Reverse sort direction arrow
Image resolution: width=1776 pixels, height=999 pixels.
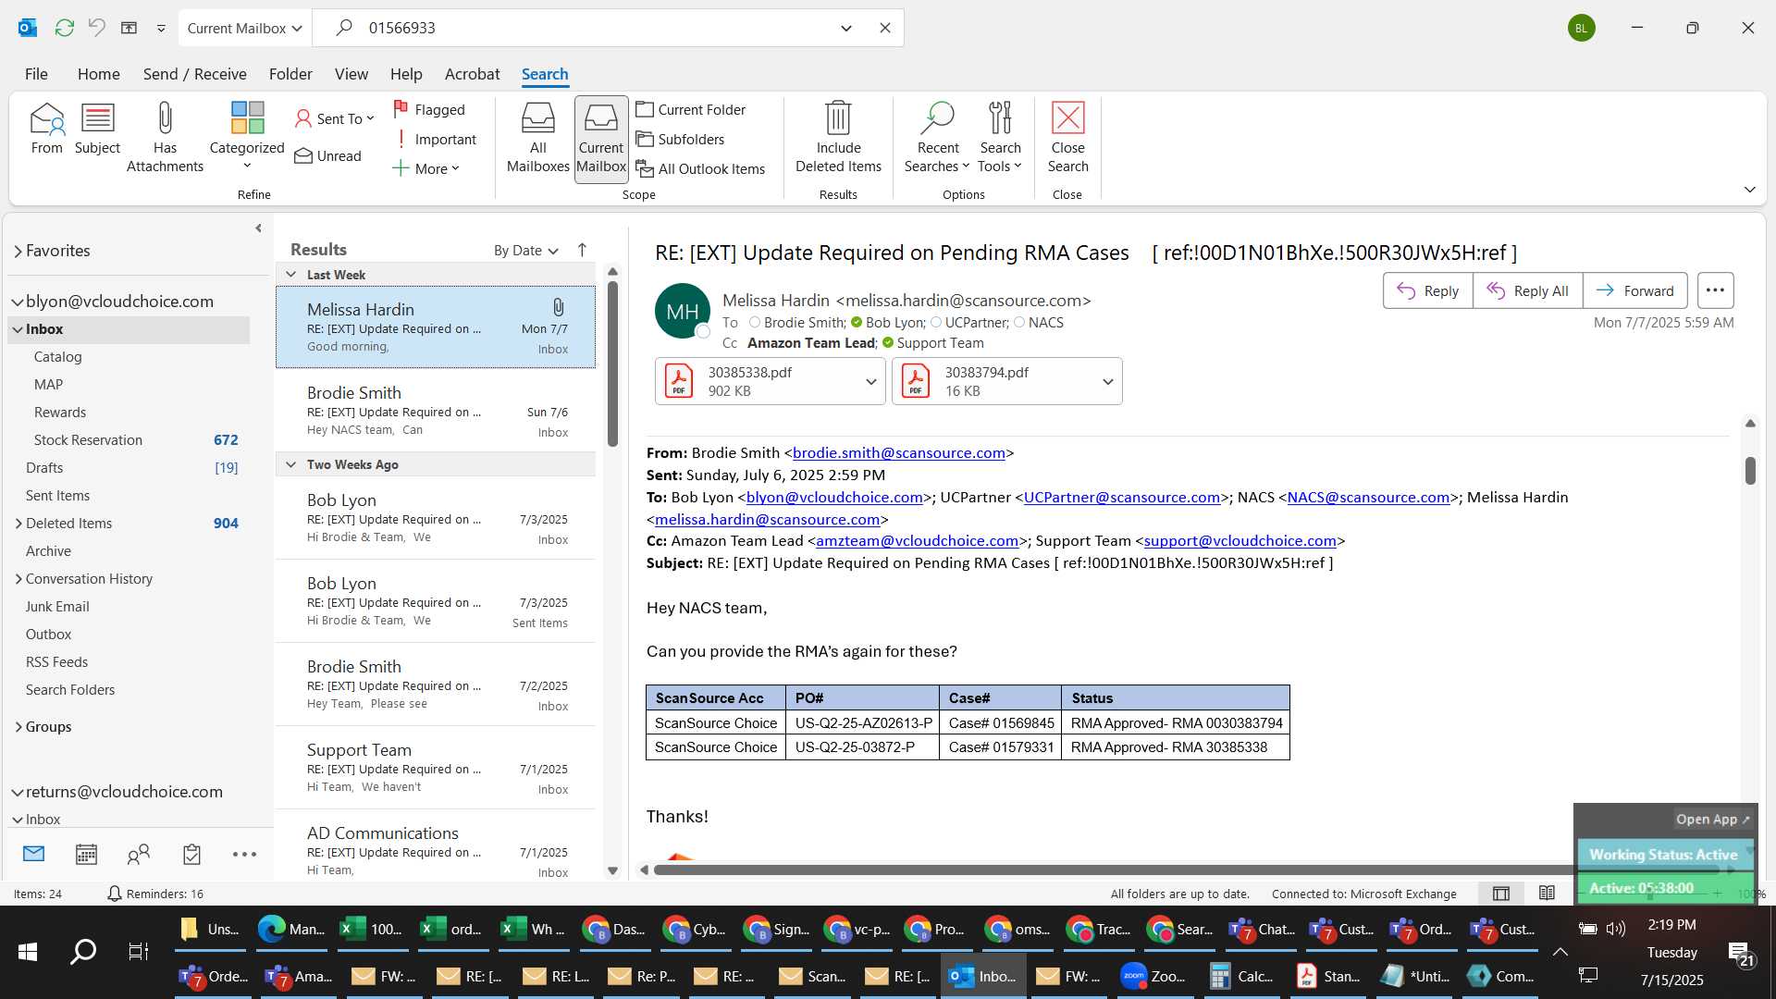coord(582,250)
